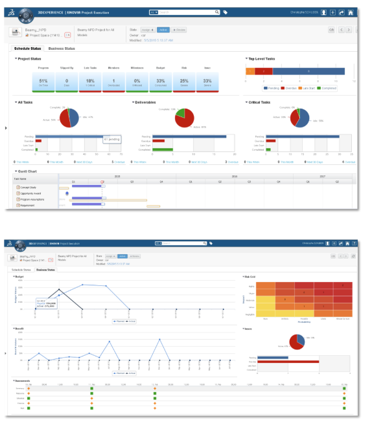Open the help question icon in the lower window
The height and width of the screenshot is (427, 372).
[x=355, y=243]
